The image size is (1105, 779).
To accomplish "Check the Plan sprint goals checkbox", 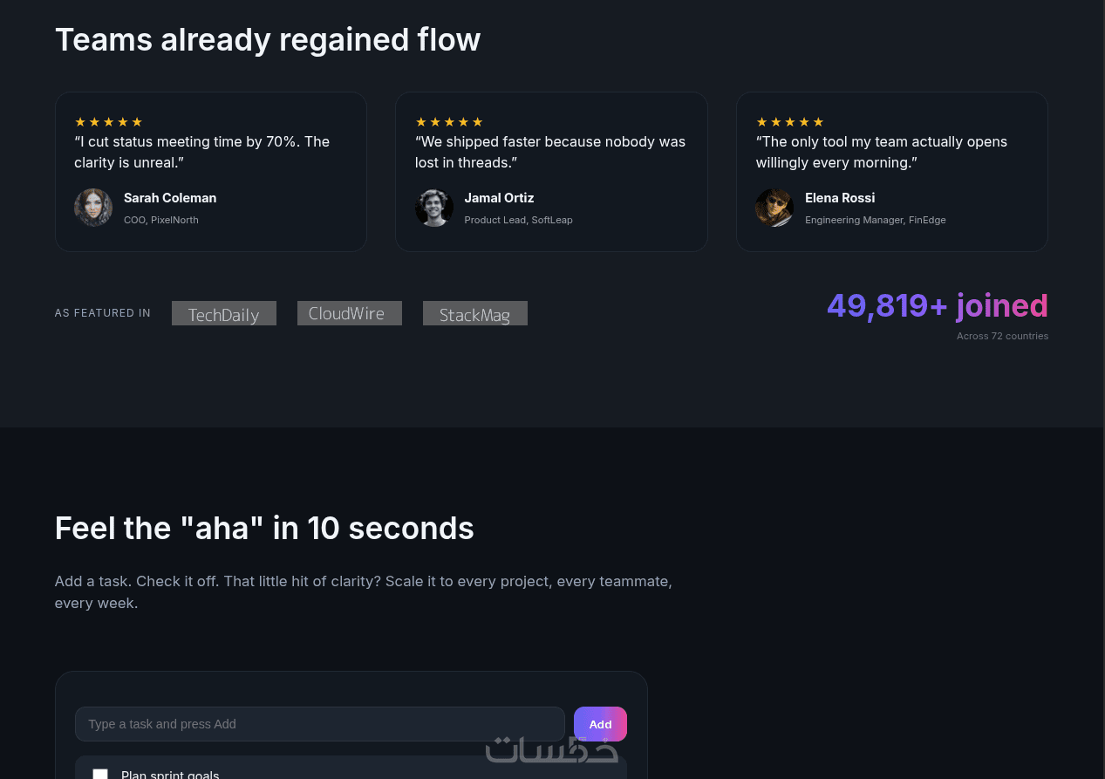I will coord(100,774).
